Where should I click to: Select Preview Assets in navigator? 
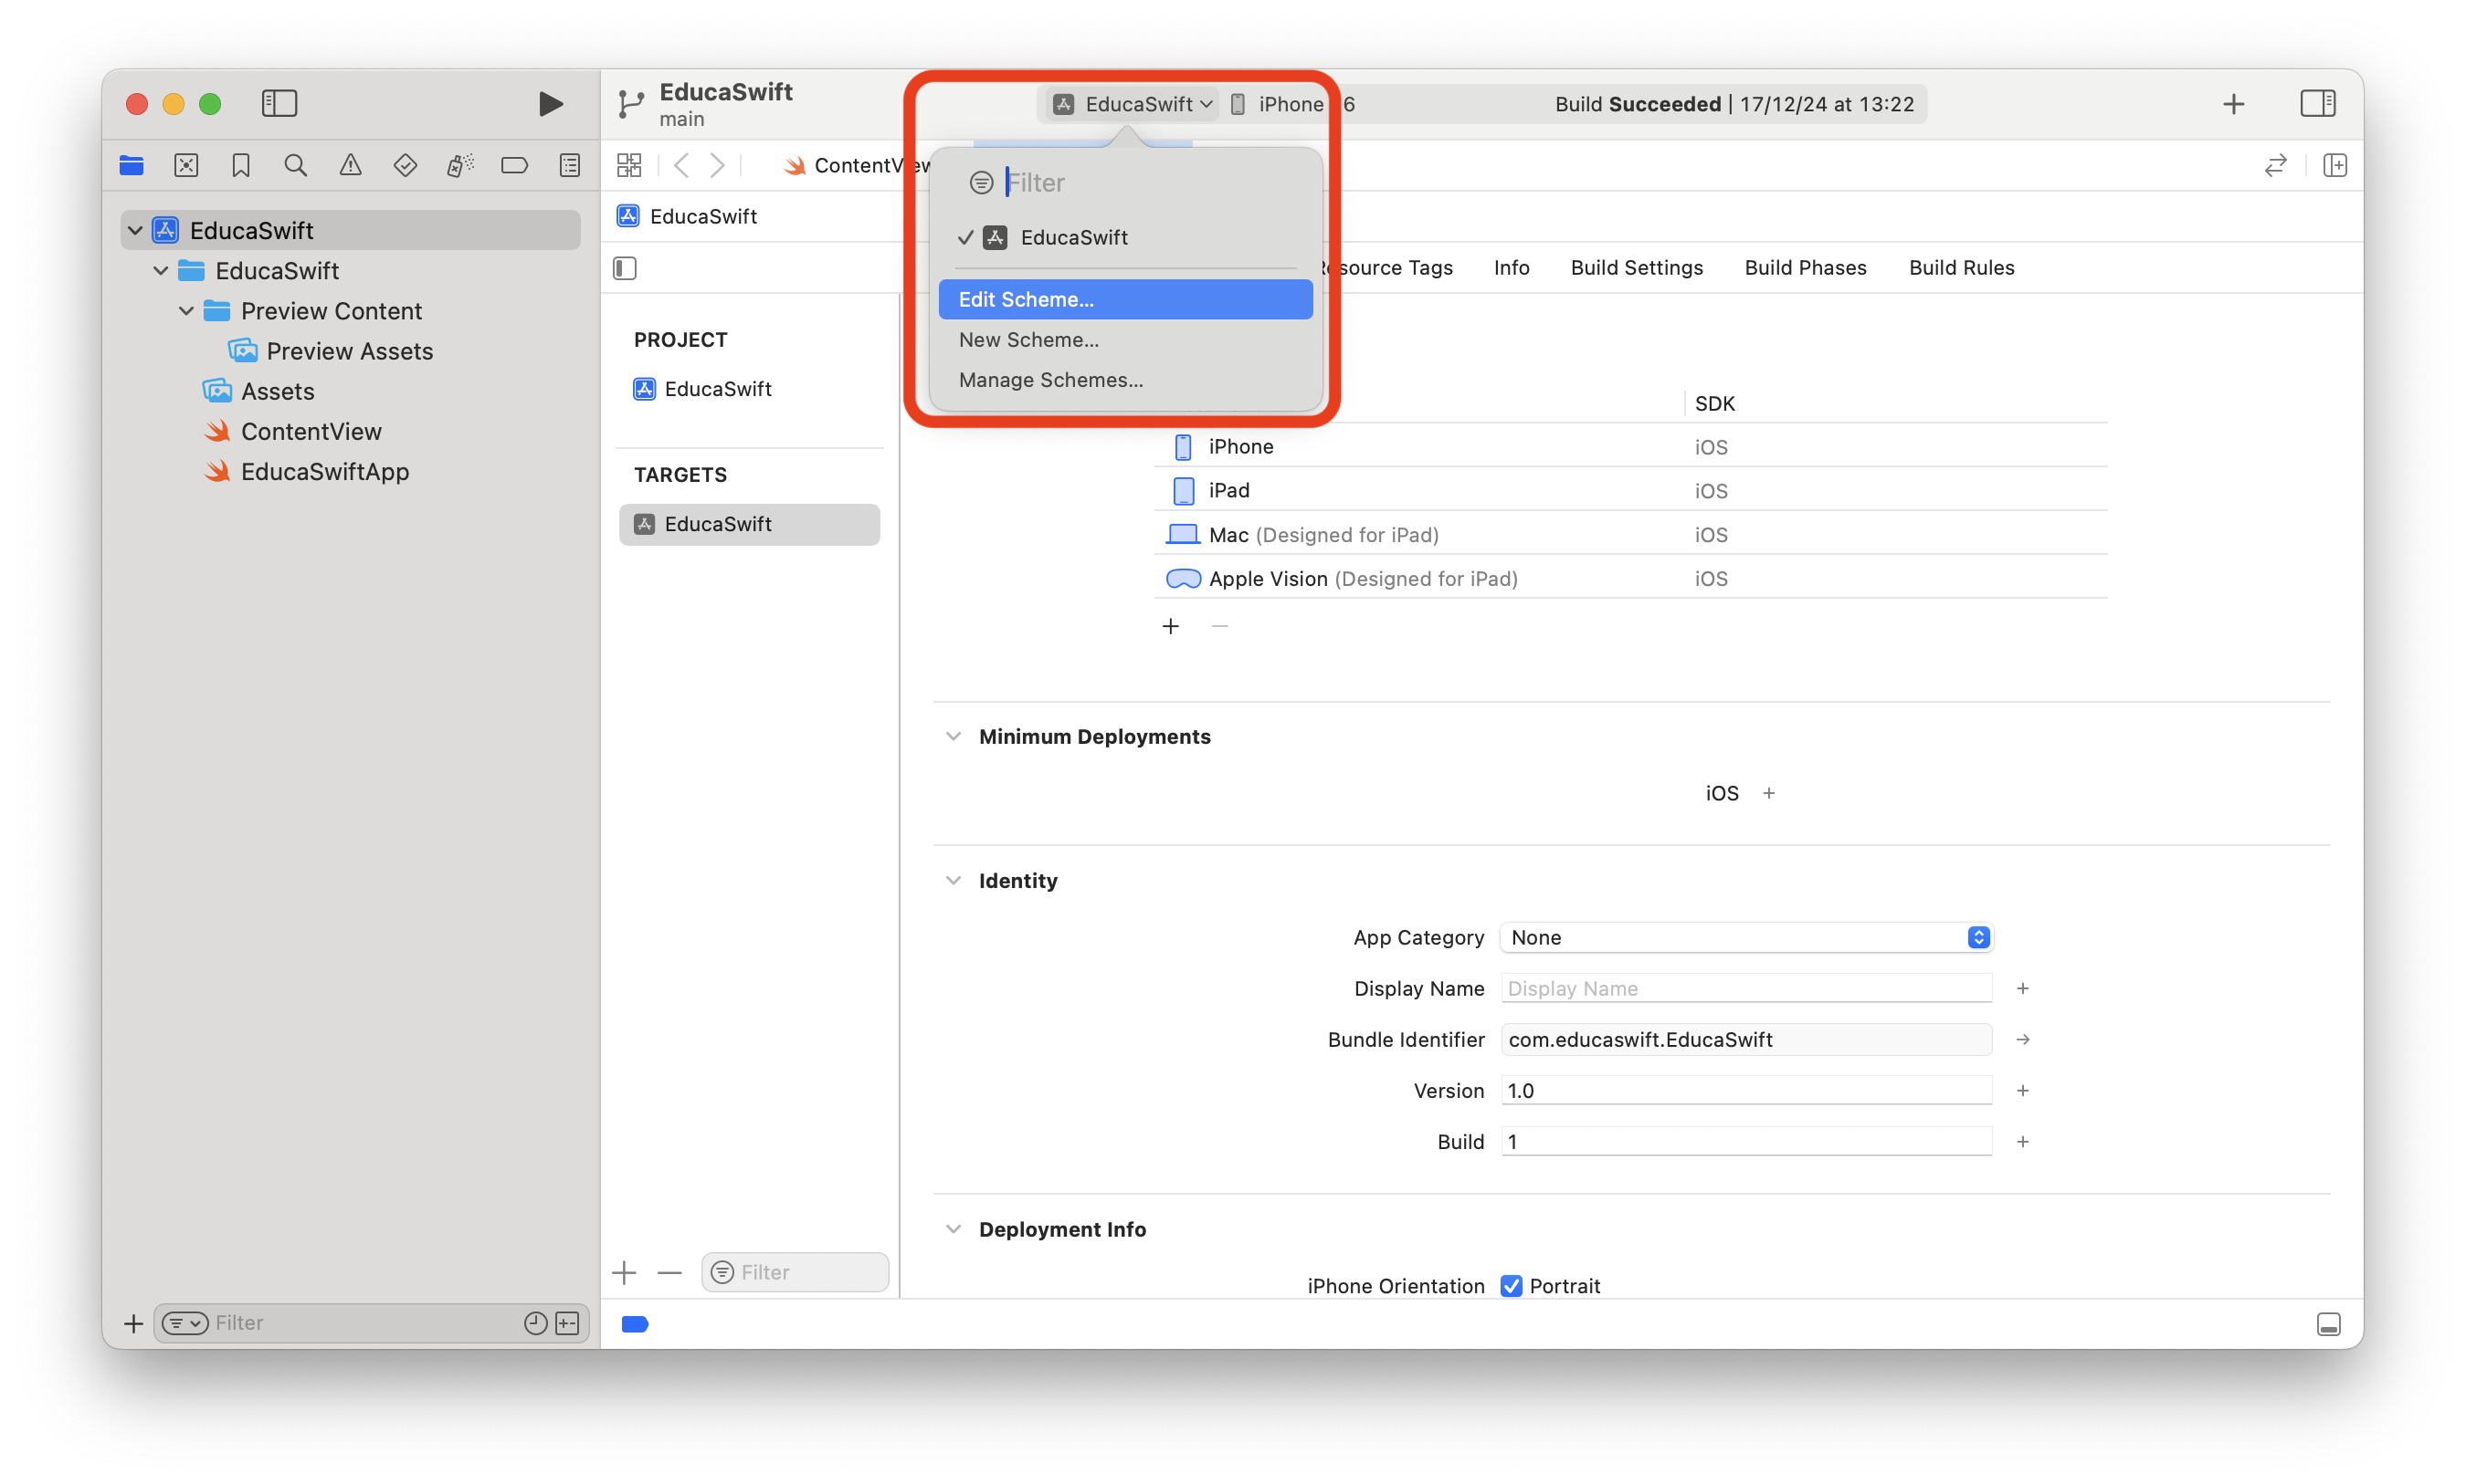click(349, 351)
